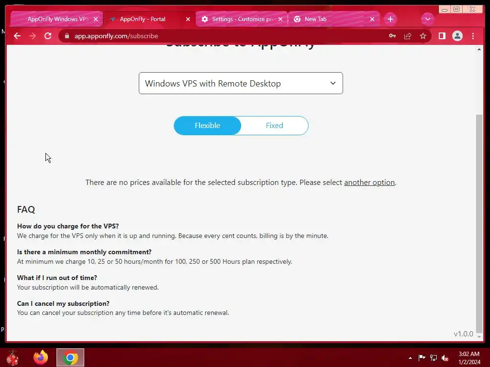
Task: Reload the AppOnFly subscribe page
Action: click(x=48, y=36)
